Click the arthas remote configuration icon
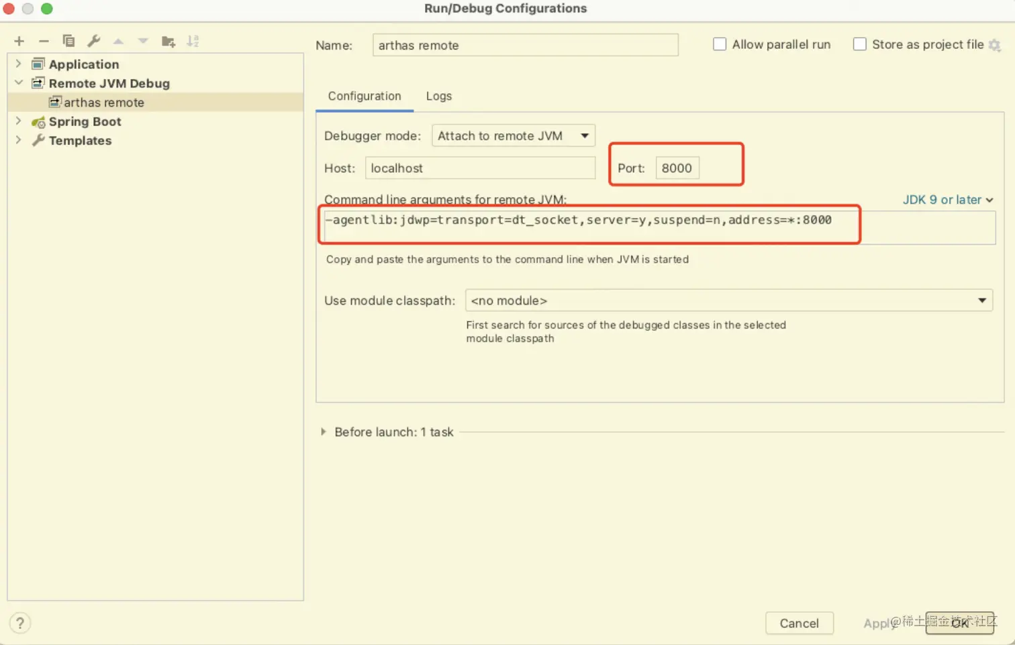1015x645 pixels. pos(55,102)
